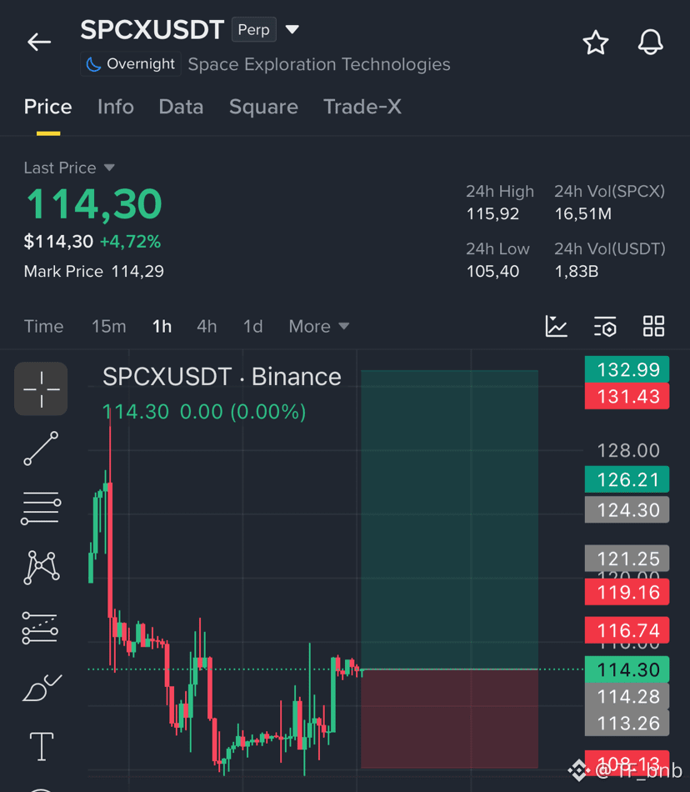The height and width of the screenshot is (792, 690).
Task: Click the 124.30 gray price label
Action: click(x=627, y=509)
